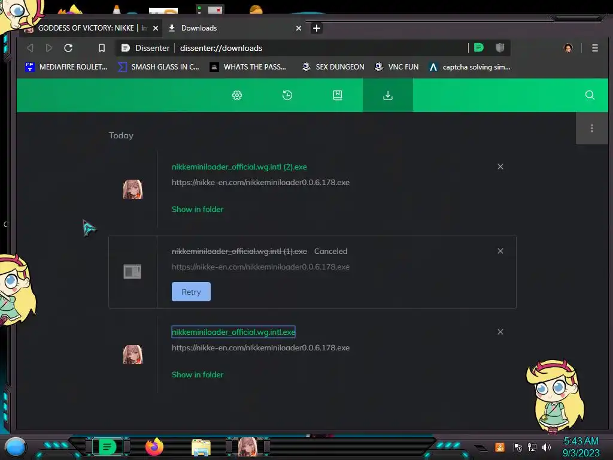Launch Firefox from the taskbar
Screen dimensions: 613x460
(154, 447)
